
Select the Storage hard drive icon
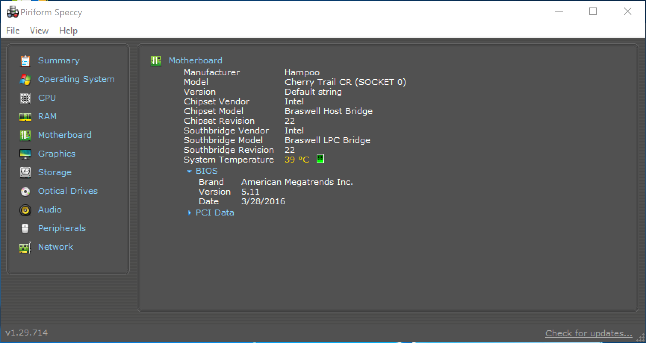point(25,173)
